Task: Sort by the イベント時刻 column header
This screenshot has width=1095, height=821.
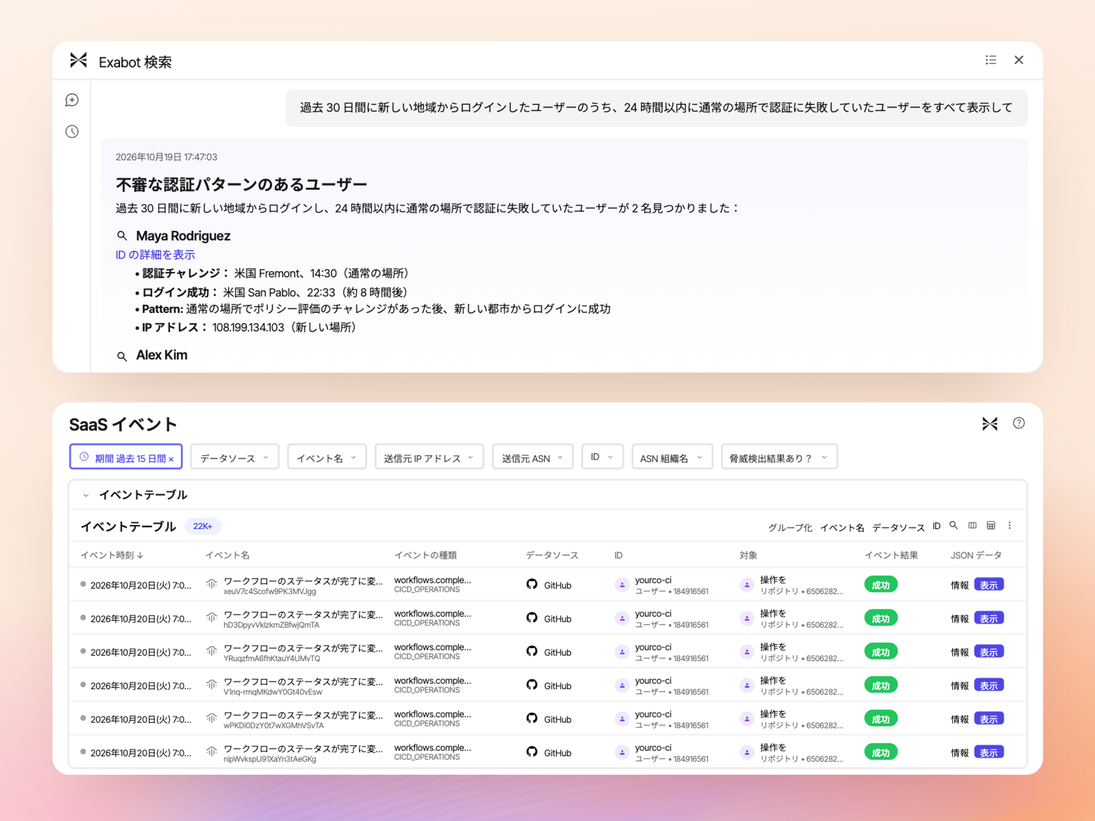Action: 112,555
